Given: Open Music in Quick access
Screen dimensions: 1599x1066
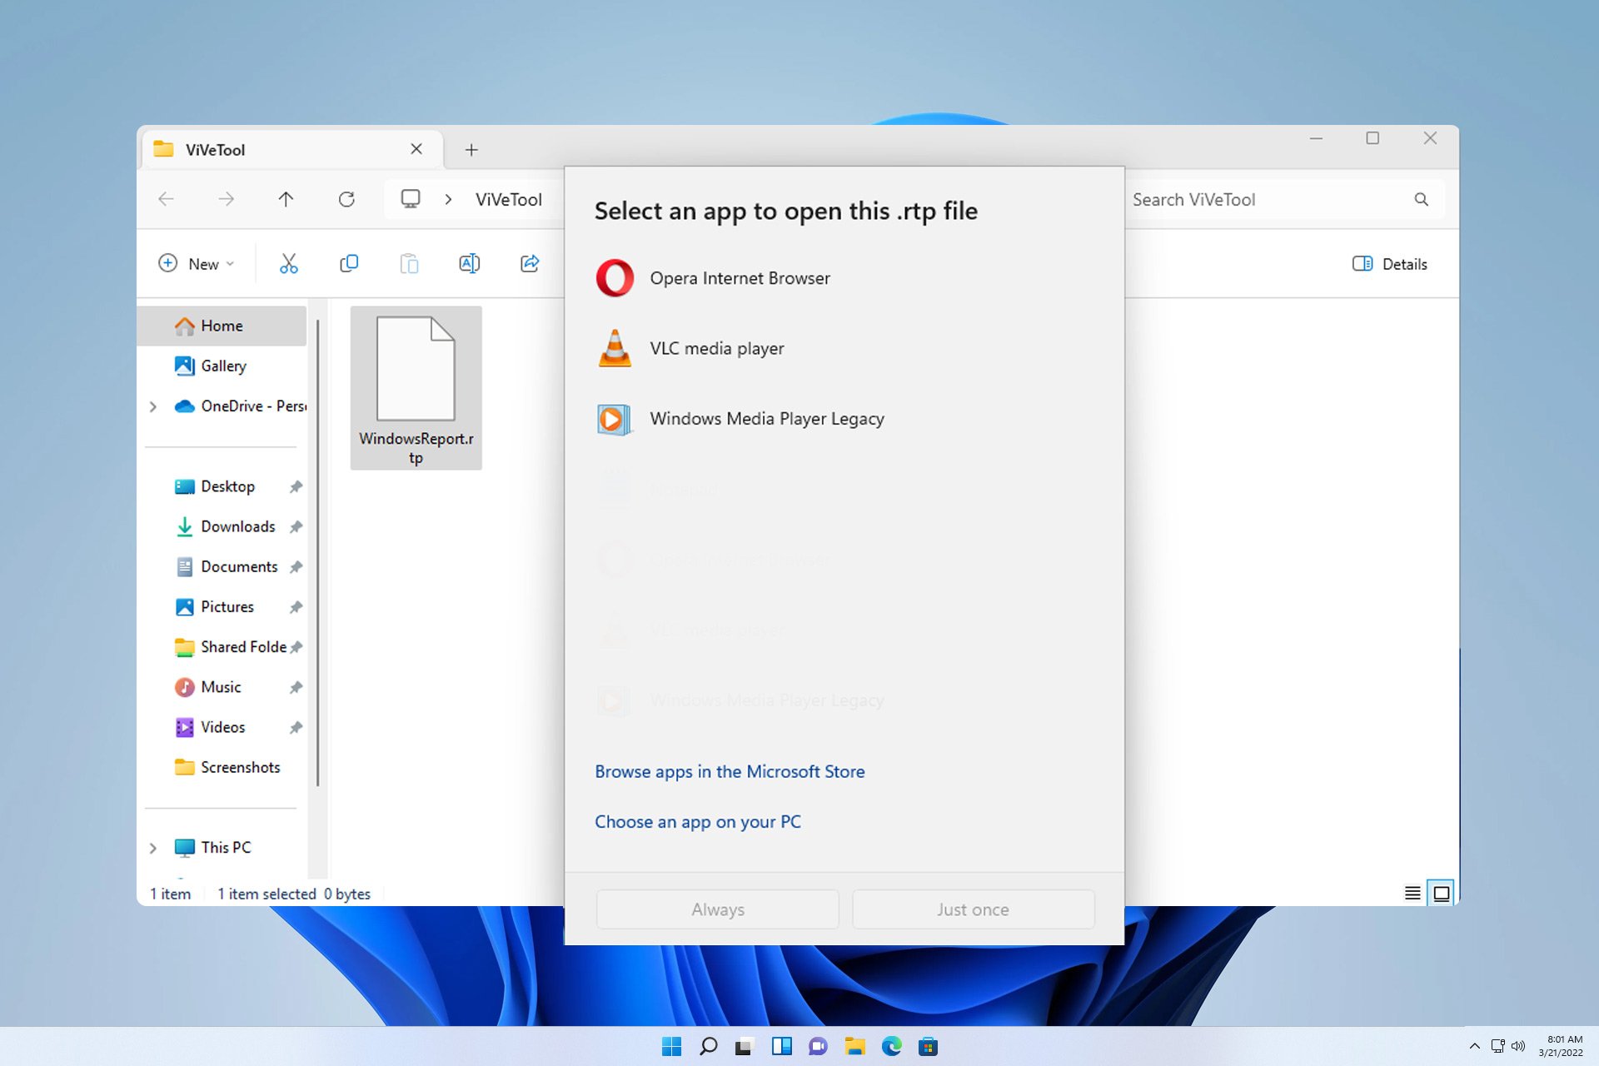Looking at the screenshot, I should point(222,687).
